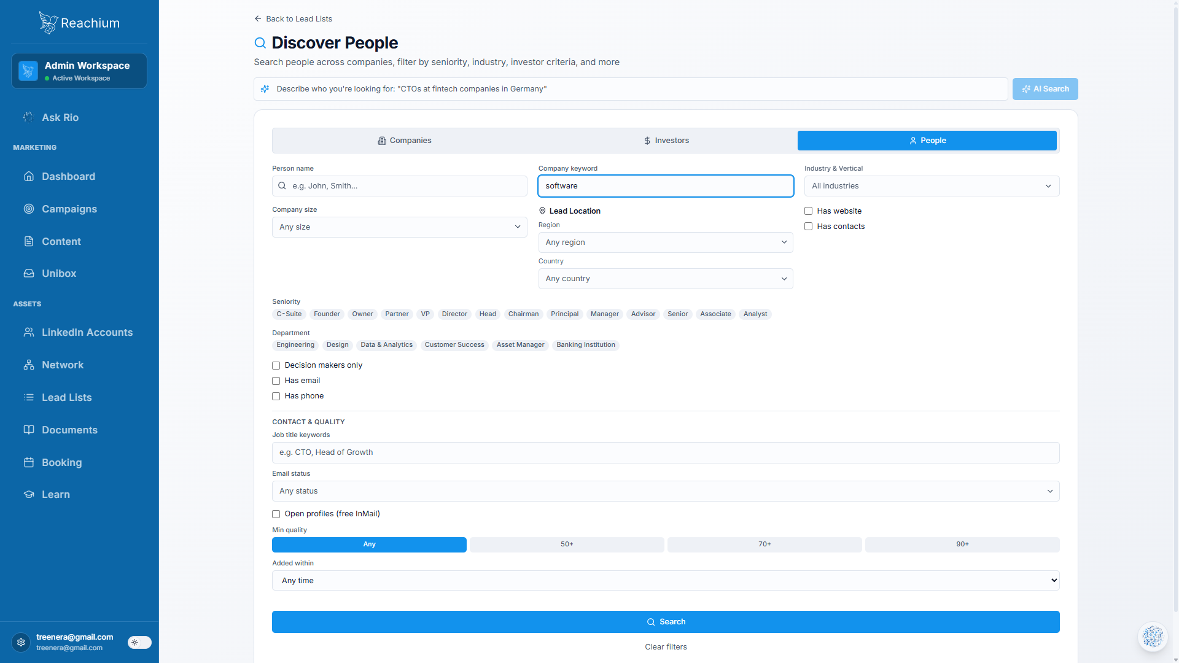The height and width of the screenshot is (663, 1179).
Task: Enable Decision makers only checkbox
Action: click(x=276, y=365)
